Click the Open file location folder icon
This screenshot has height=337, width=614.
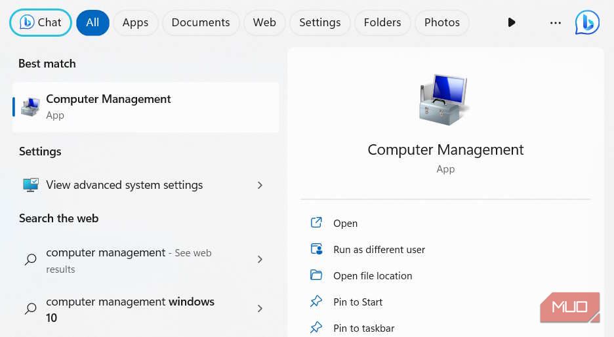click(x=316, y=275)
